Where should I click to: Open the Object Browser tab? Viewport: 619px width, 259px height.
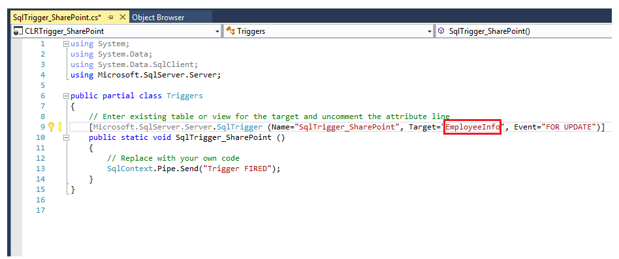point(158,18)
